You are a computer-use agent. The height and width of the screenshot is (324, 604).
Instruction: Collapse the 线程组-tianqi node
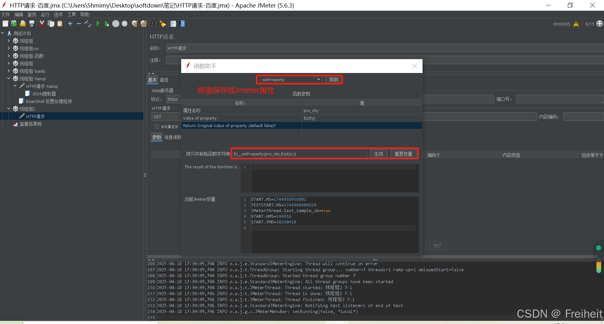[x=8, y=78]
